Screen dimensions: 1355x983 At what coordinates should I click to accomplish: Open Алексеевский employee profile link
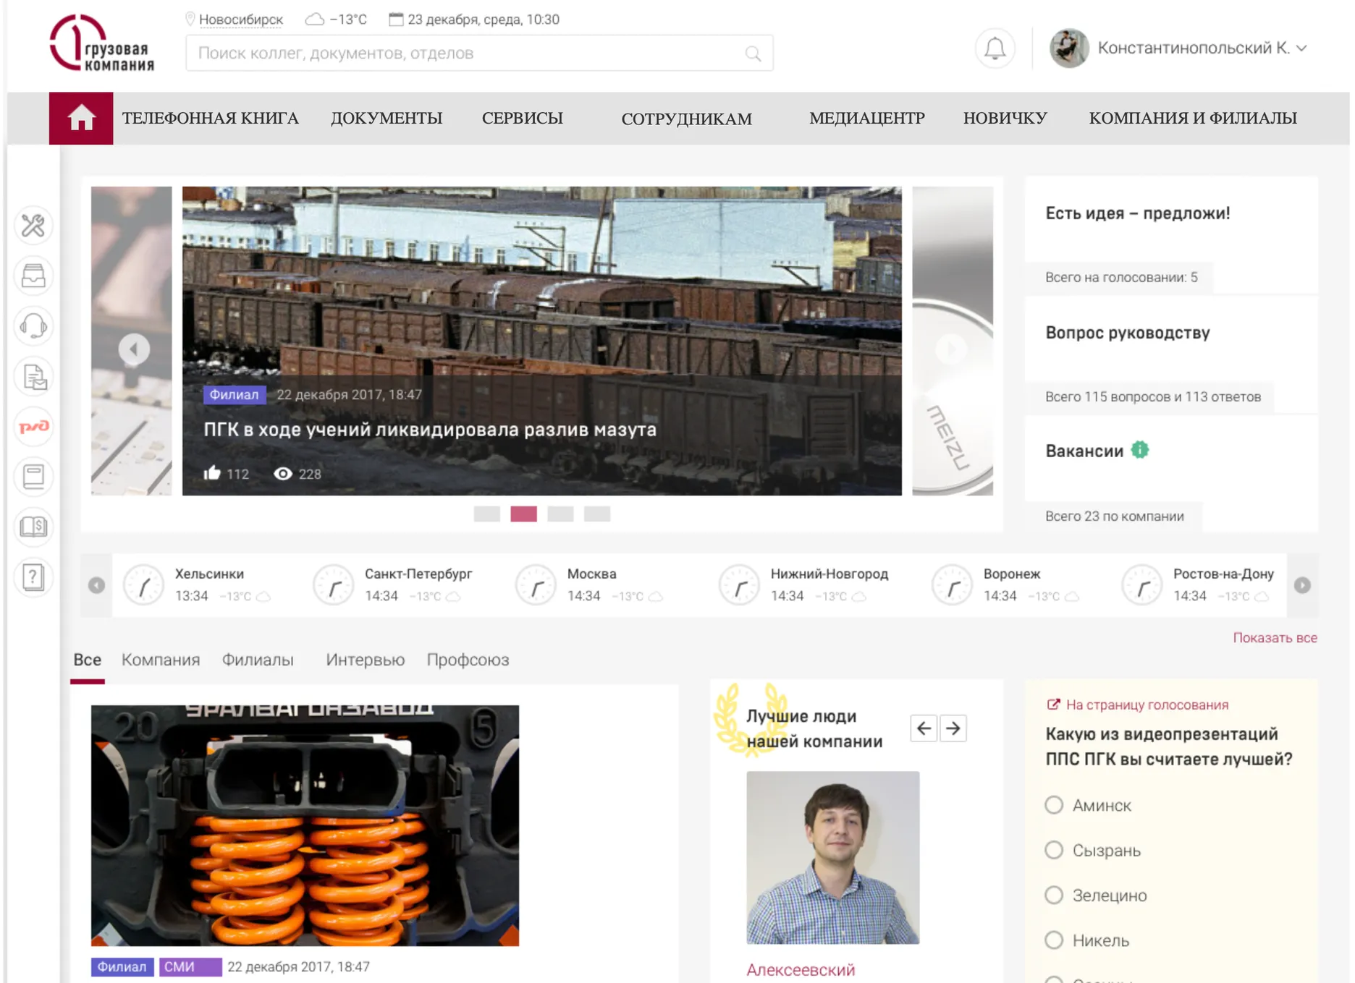(x=801, y=970)
